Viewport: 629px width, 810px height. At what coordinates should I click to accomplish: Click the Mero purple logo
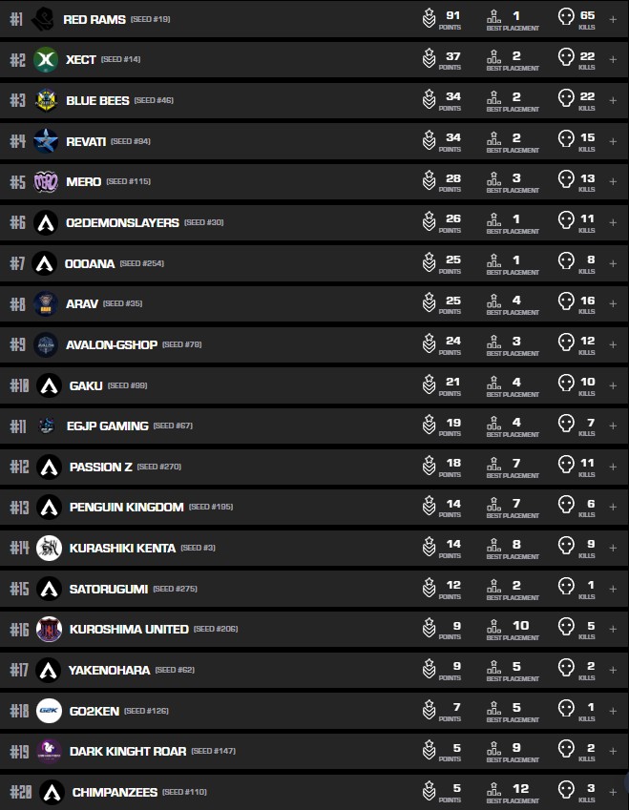pyautogui.click(x=46, y=181)
